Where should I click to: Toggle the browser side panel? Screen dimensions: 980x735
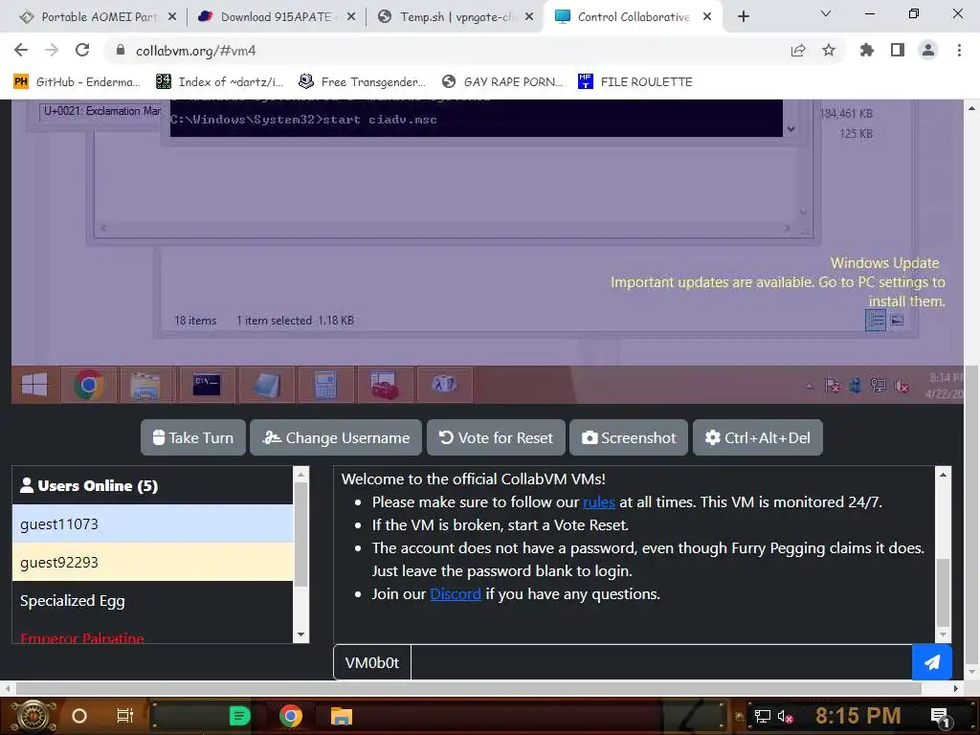coord(898,50)
